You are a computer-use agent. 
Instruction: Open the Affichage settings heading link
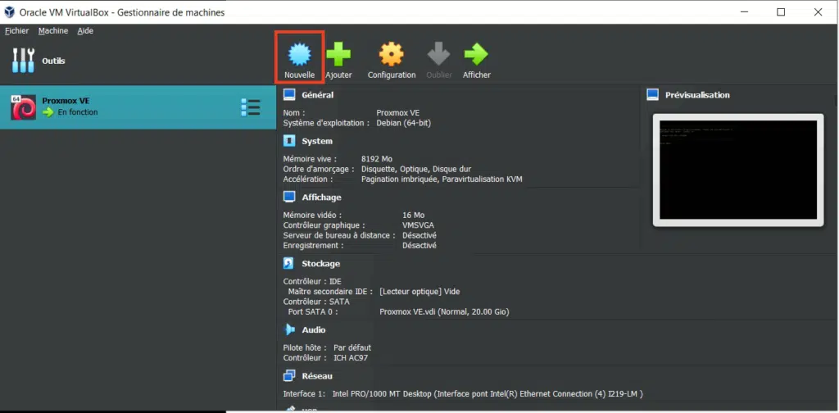pyautogui.click(x=321, y=197)
